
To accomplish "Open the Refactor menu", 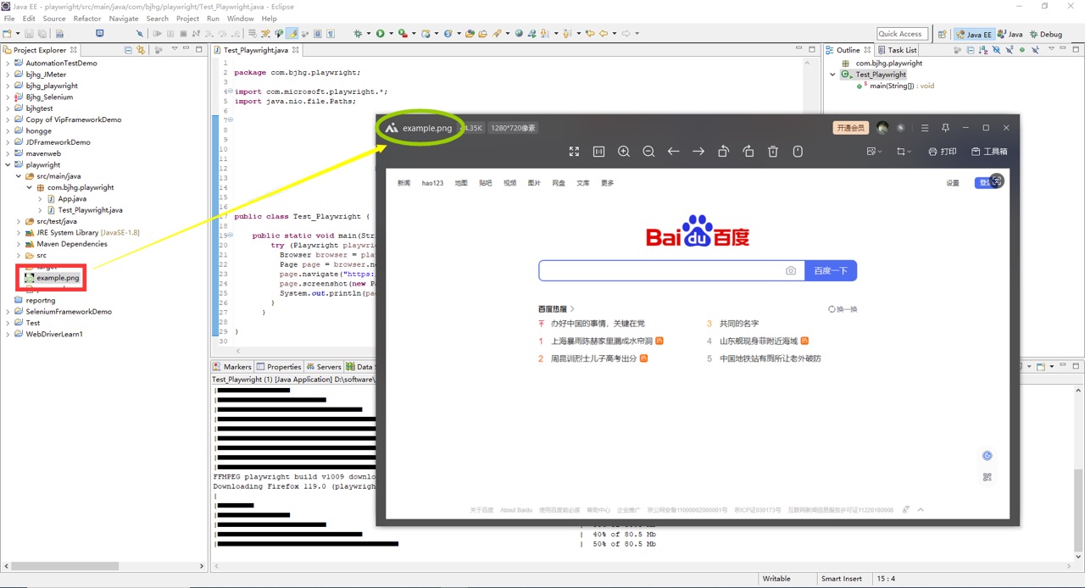I will point(87,19).
